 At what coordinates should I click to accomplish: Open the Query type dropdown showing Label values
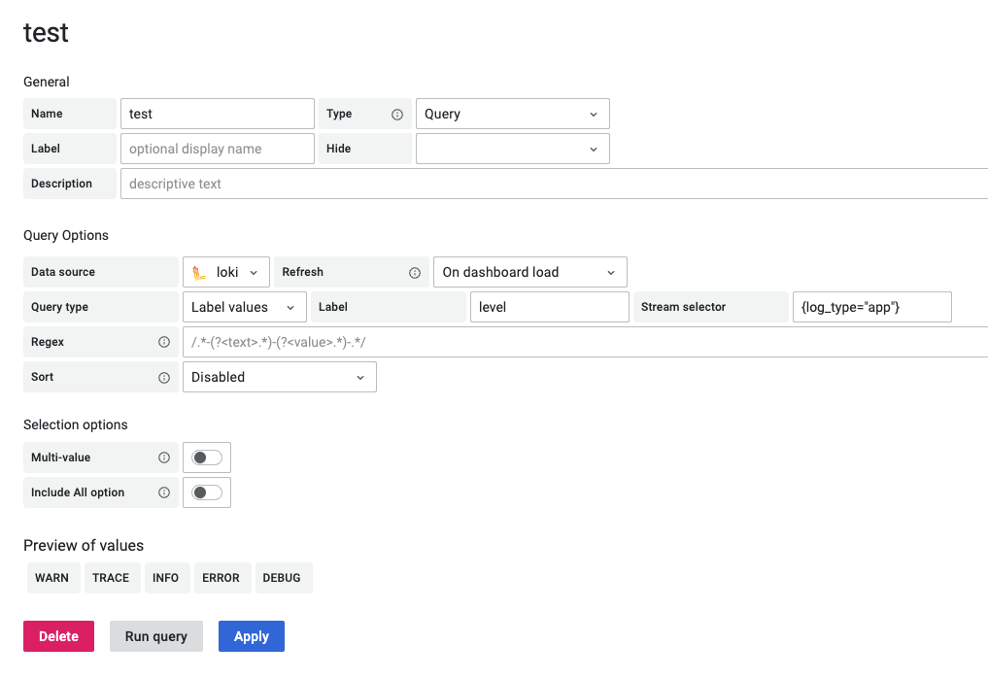coord(244,307)
